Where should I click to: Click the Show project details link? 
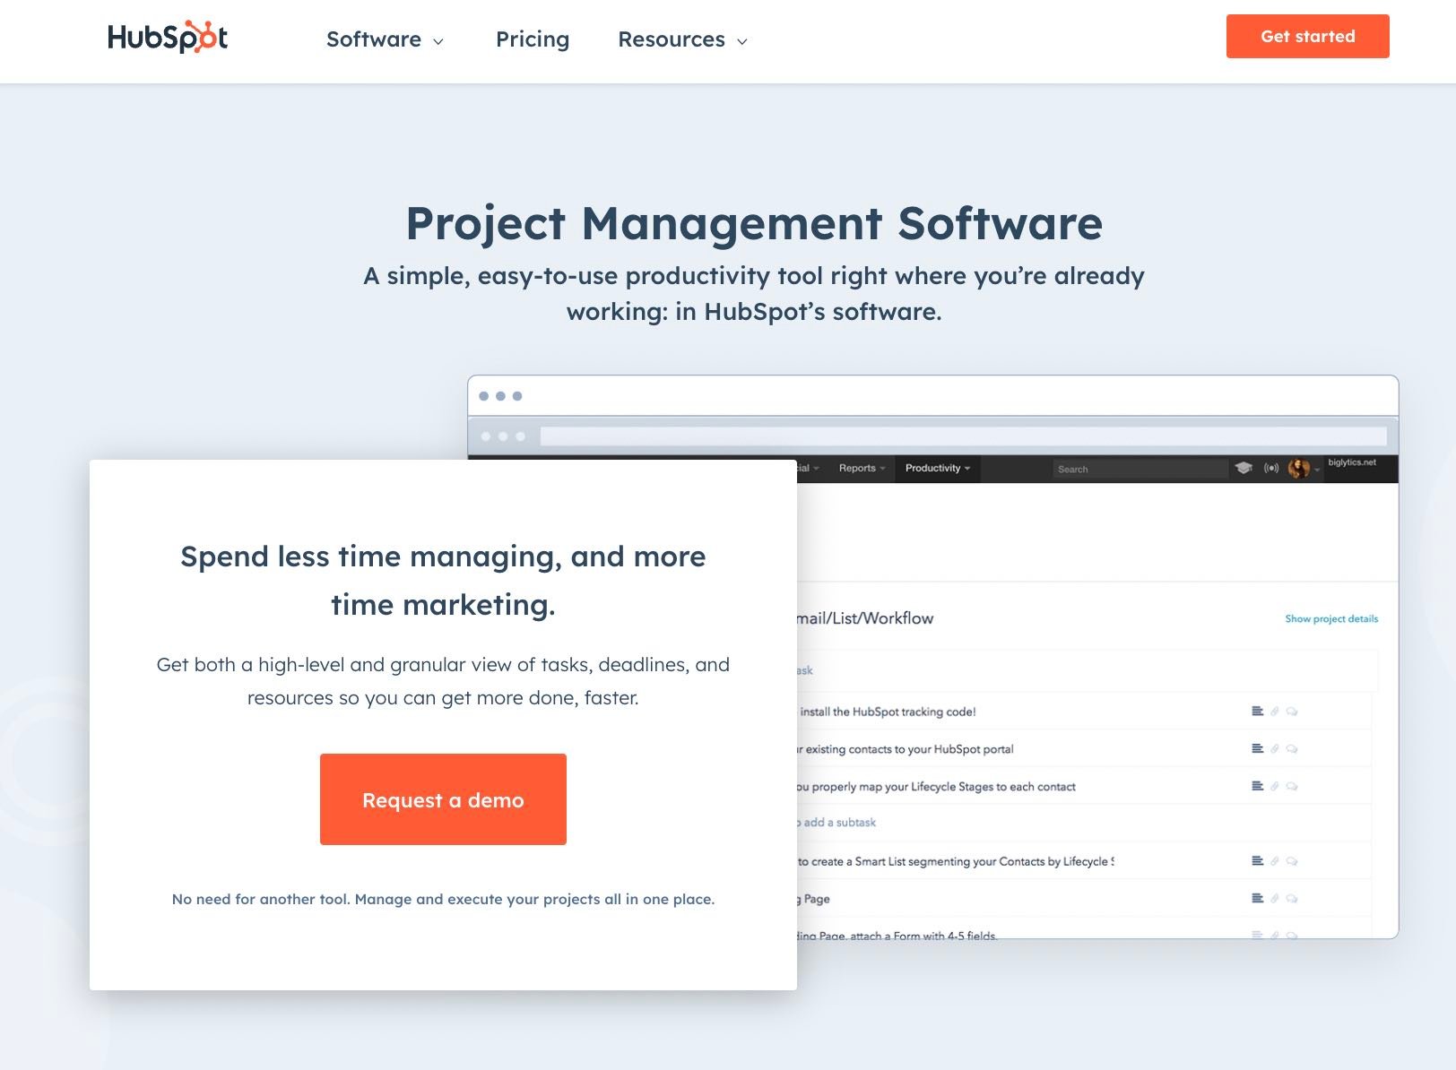(1331, 618)
